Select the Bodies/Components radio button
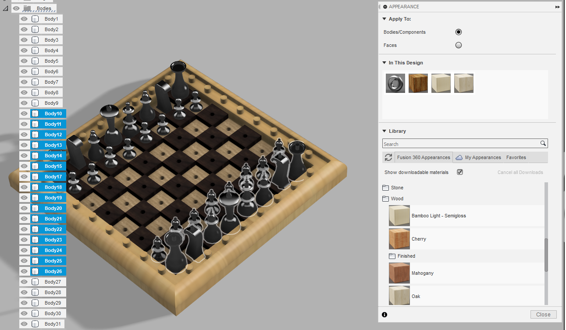 (x=459, y=32)
